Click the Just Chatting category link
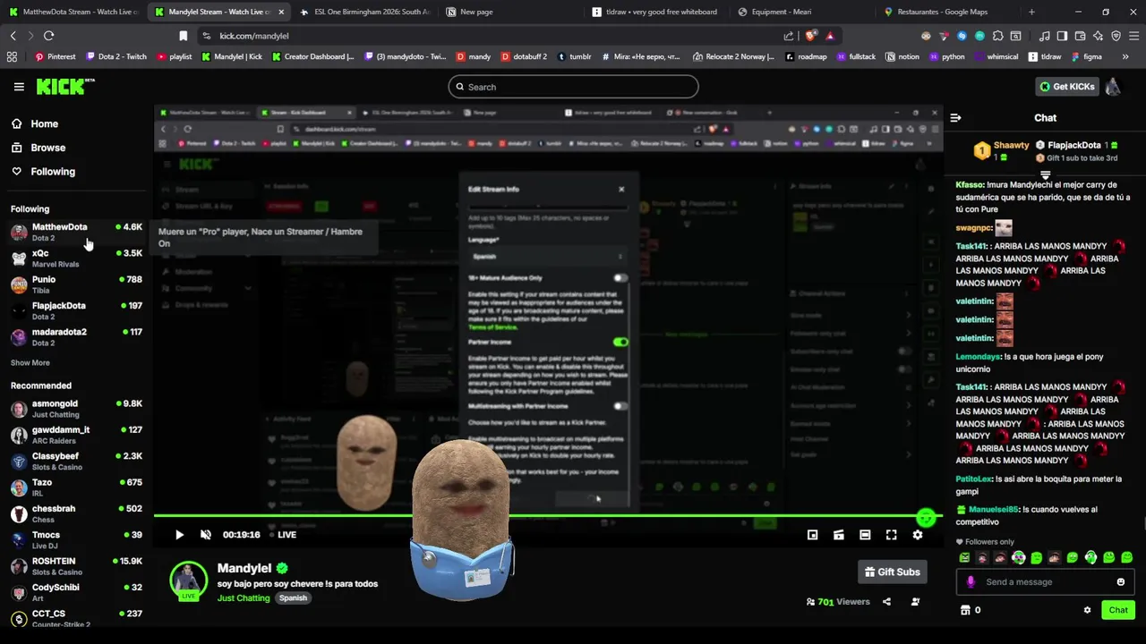 pos(244,598)
